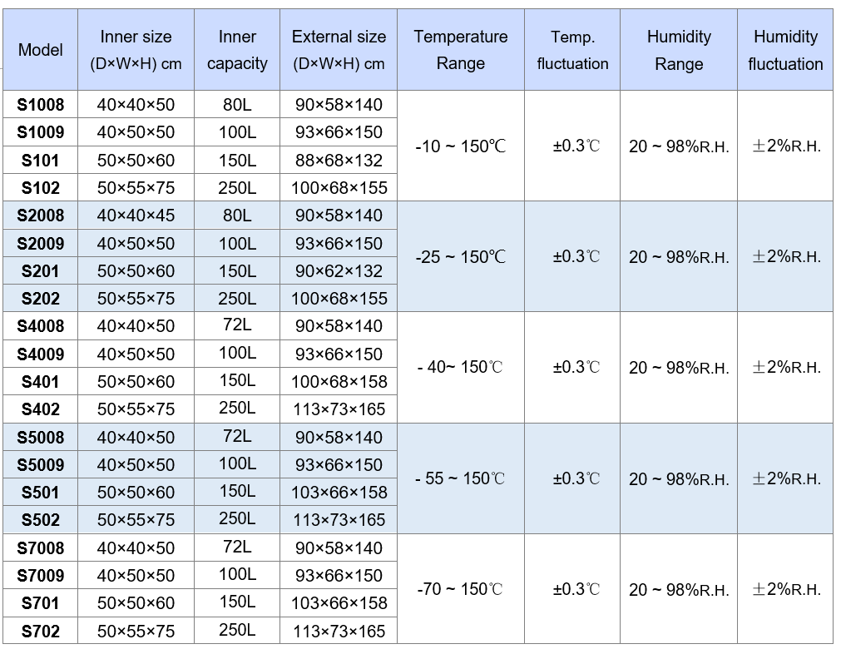Select the S702 row model cell
Viewport: 841px width, 659px height.
point(40,631)
